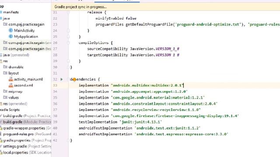Click the multidex implementation line
280x157 pixels.
pyautogui.click(x=131, y=85)
